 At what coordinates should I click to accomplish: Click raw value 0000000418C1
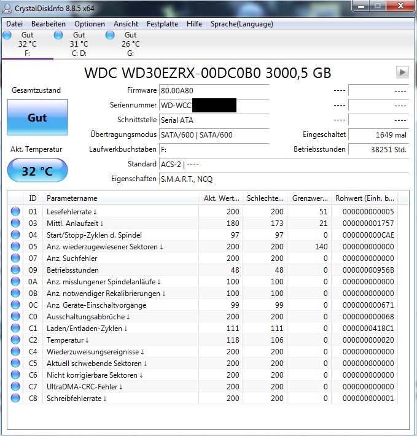[368, 329]
